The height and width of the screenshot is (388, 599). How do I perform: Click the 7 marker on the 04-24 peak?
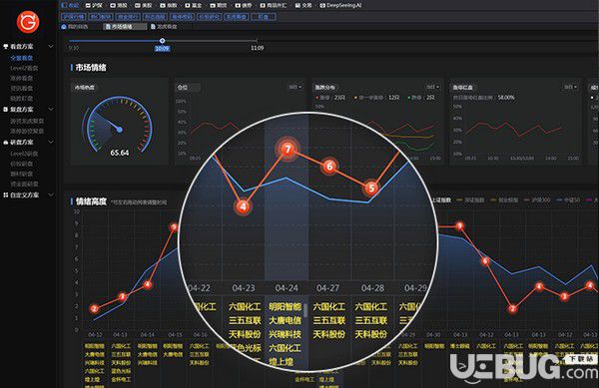point(288,150)
